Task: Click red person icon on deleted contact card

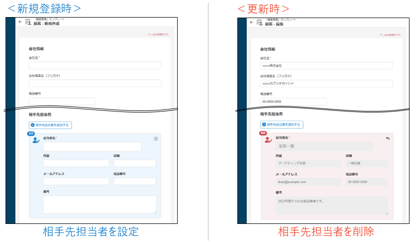Action: pyautogui.click(x=267, y=140)
